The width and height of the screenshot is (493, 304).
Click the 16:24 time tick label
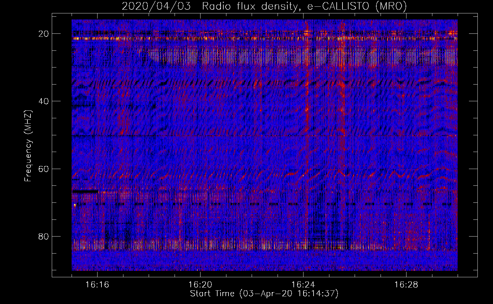(x=303, y=285)
